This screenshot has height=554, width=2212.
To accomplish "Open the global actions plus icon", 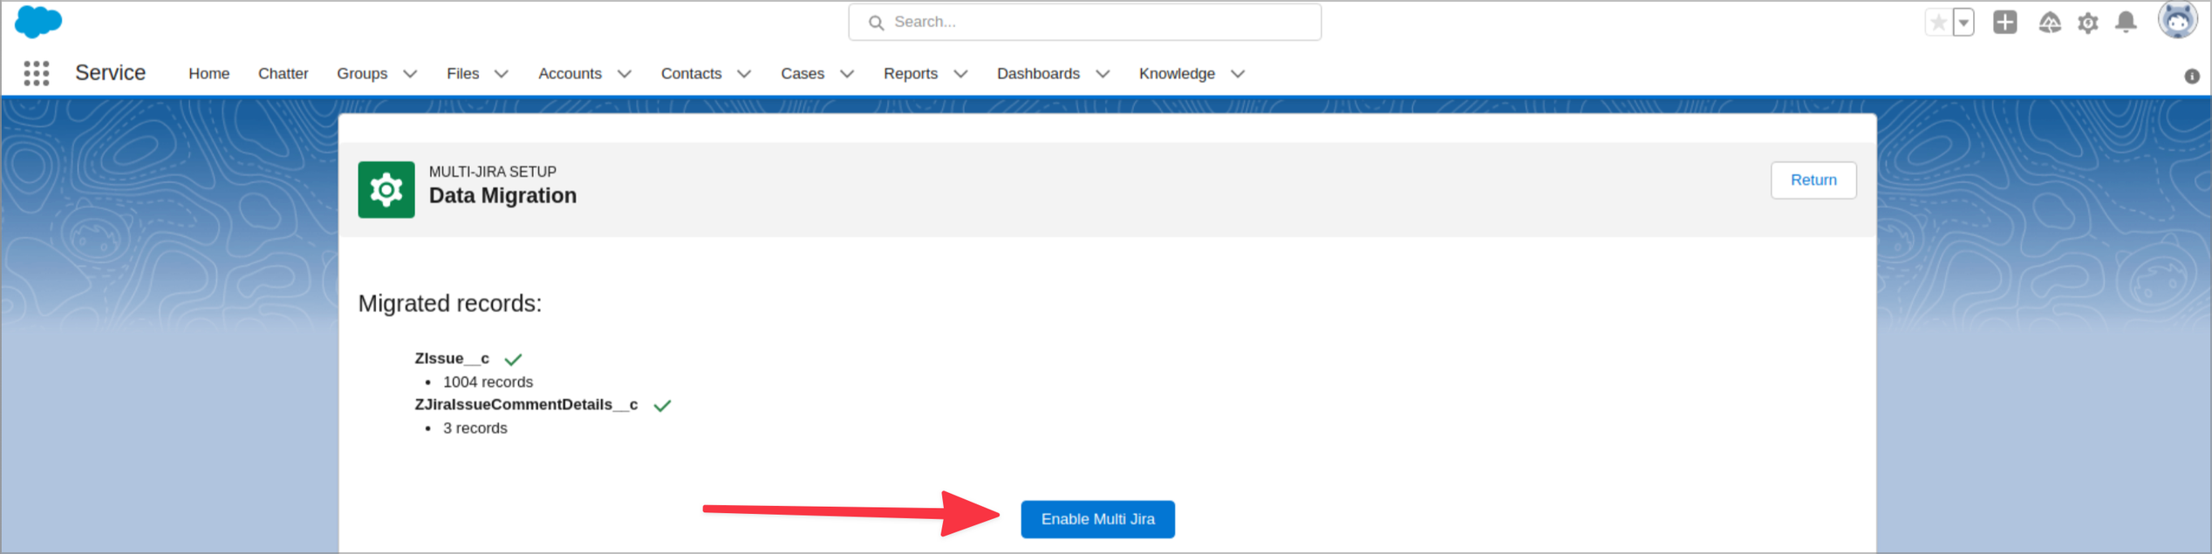I will click(x=2004, y=23).
